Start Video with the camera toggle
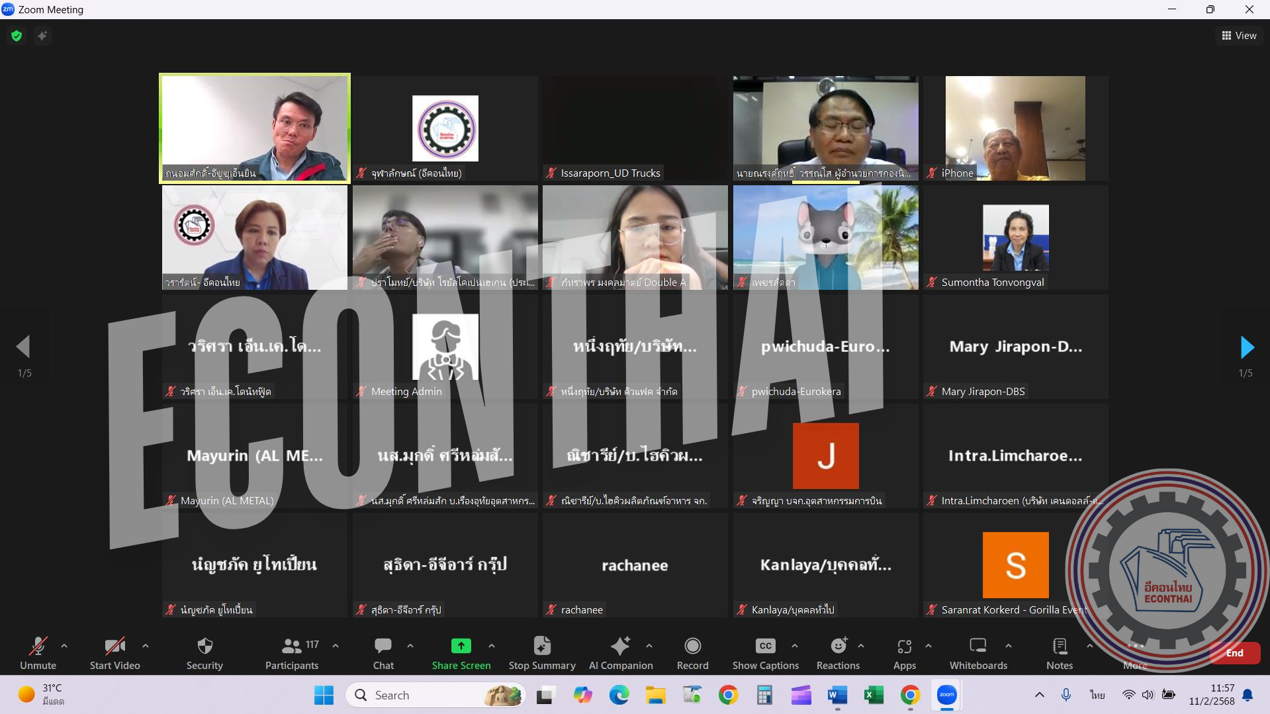1270x714 pixels. click(x=114, y=652)
